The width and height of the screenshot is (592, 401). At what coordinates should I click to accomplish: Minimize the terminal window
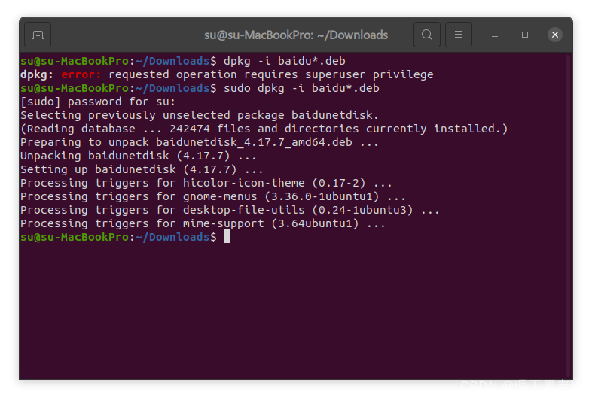[495, 35]
